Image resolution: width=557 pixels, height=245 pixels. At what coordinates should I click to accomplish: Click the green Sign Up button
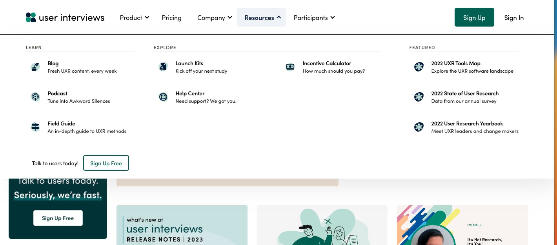(x=474, y=17)
